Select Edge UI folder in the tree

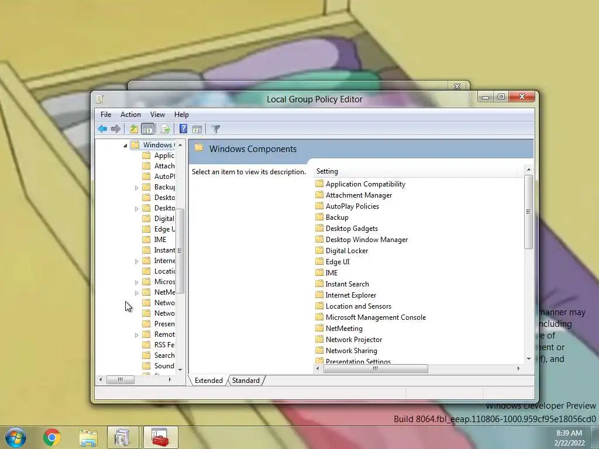coord(159,229)
